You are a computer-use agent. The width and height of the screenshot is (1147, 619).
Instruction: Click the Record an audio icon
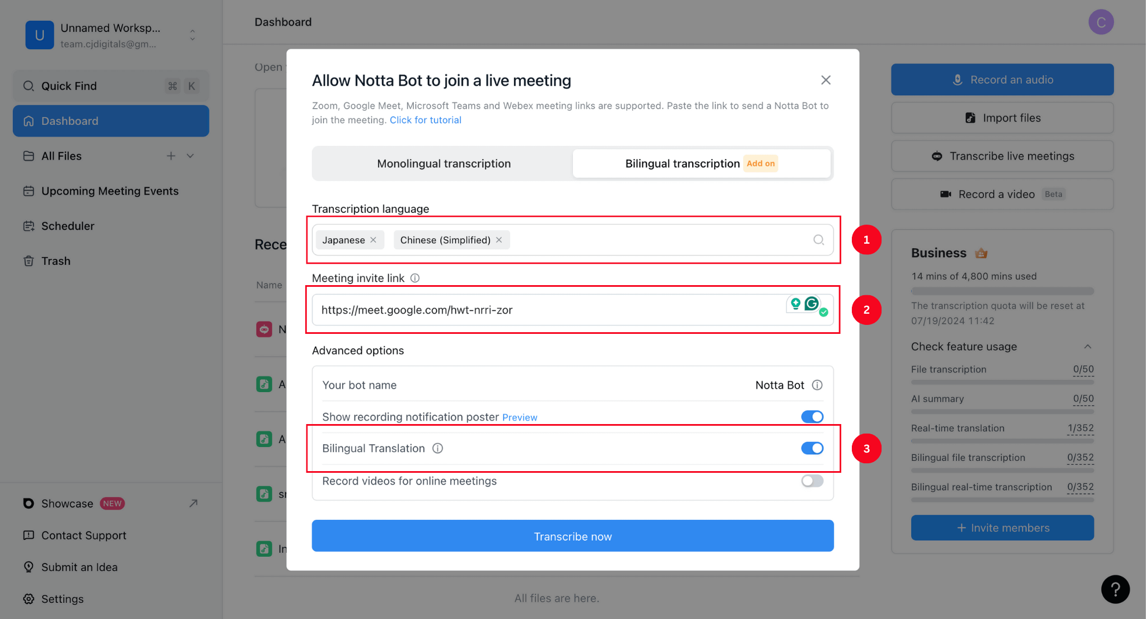coord(957,78)
